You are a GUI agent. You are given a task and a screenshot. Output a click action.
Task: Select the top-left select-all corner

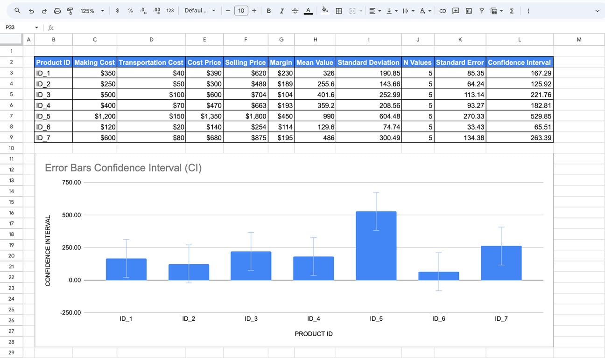12,40
